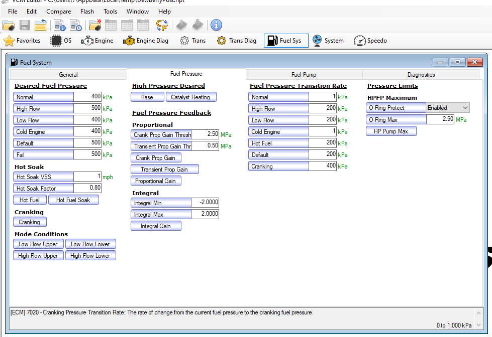
Task: Open the Flash menu
Action: (x=87, y=12)
